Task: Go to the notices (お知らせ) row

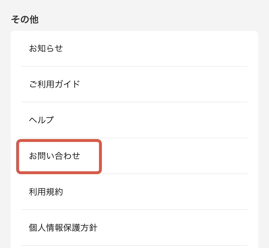Action: pyautogui.click(x=134, y=48)
